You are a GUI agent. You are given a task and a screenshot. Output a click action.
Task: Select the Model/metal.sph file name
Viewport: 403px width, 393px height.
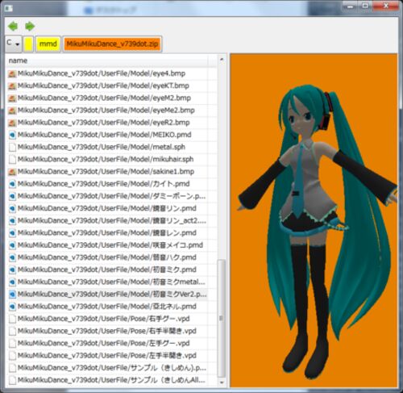[102, 147]
